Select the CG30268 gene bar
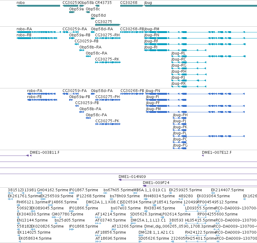The width and height of the screenshot is (257, 243). click(x=132, y=6)
